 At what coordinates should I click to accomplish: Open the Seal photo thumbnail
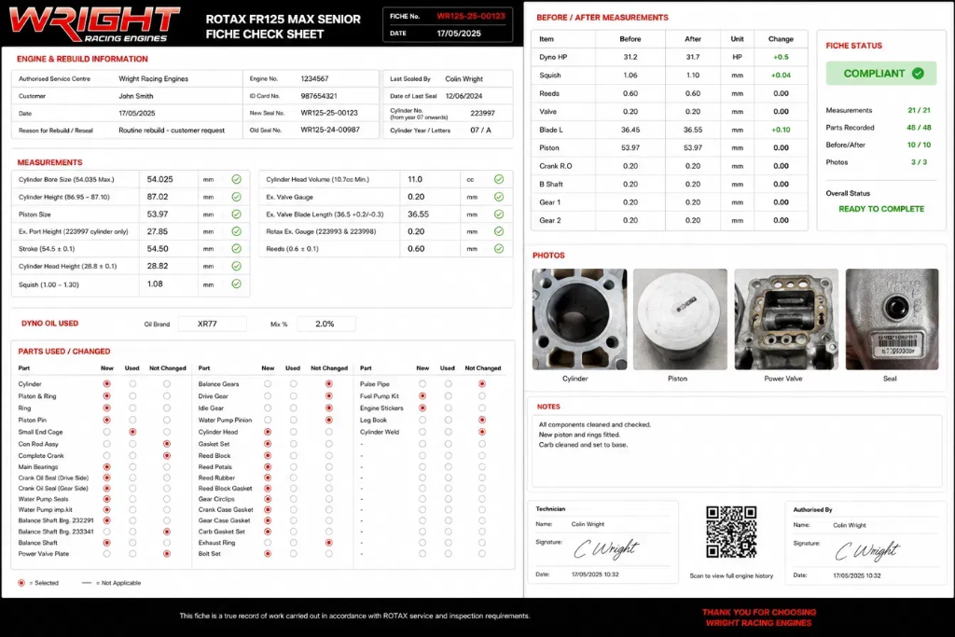pos(892,319)
